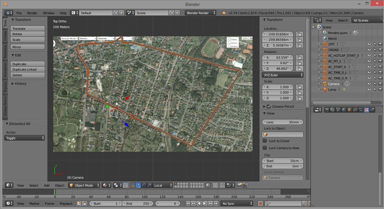Open the All Scenes outliner display dropdown
384x209 pixels.
pyautogui.click(x=367, y=20)
